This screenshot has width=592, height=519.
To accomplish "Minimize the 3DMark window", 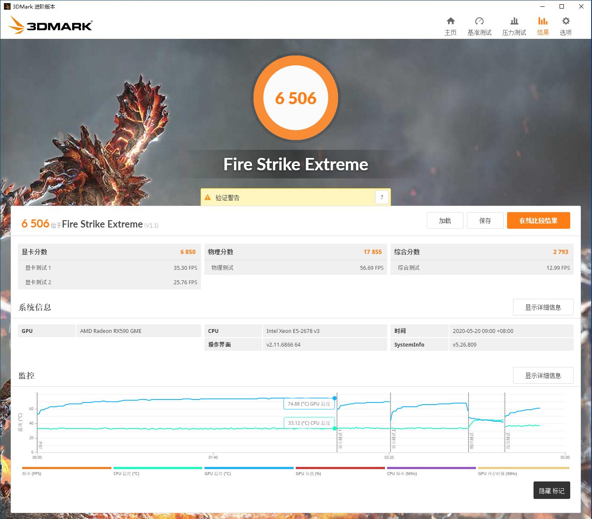I will [542, 6].
